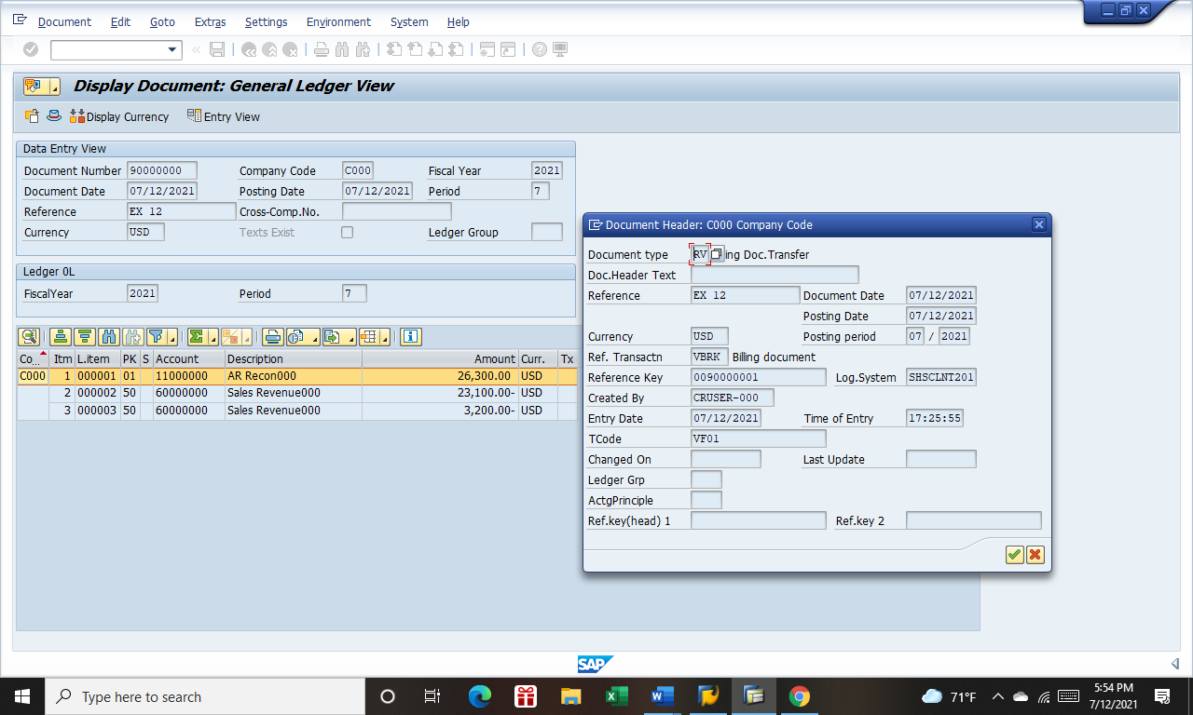
Task: Close the Document Header dialog via title bar X
Action: click(x=1039, y=224)
